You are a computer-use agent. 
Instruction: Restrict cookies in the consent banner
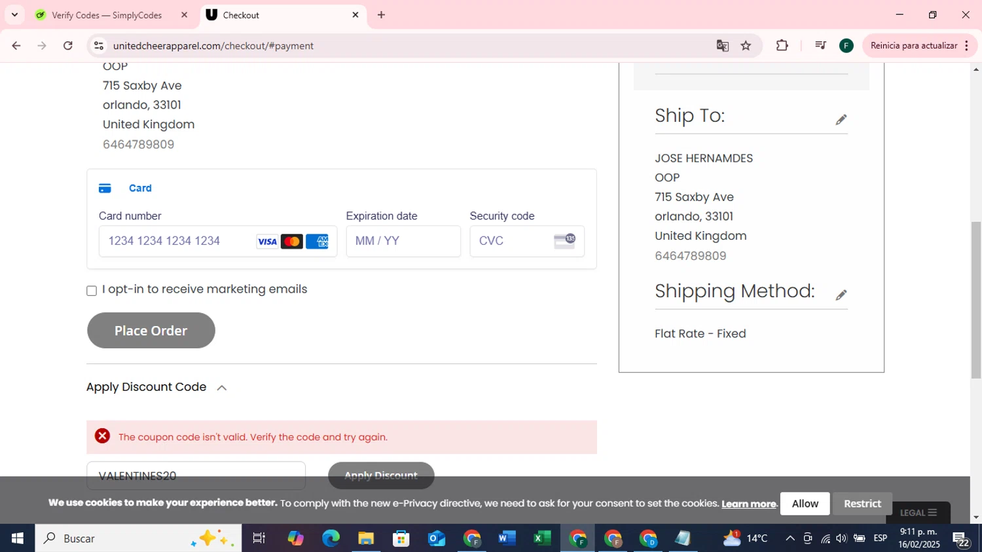(862, 504)
